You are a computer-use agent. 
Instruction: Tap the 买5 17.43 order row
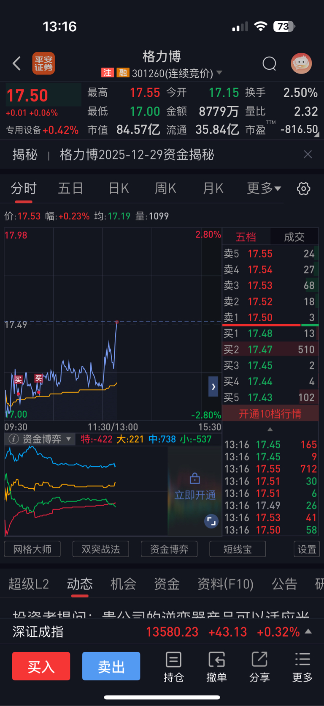click(x=270, y=397)
